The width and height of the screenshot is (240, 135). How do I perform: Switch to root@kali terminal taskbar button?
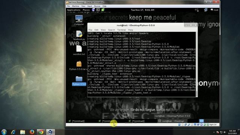tap(172, 121)
